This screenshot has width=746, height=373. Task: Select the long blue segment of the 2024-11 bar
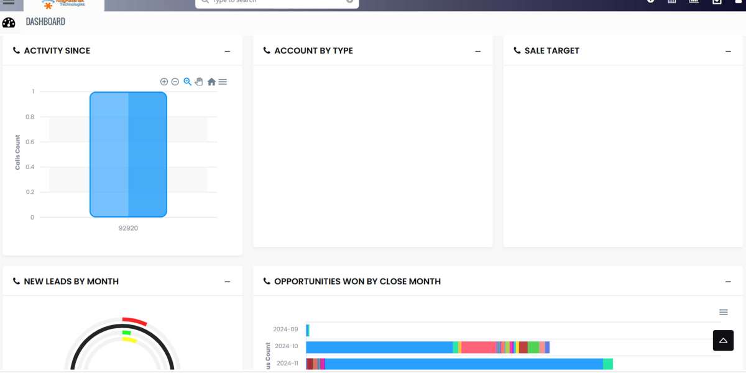(x=464, y=364)
